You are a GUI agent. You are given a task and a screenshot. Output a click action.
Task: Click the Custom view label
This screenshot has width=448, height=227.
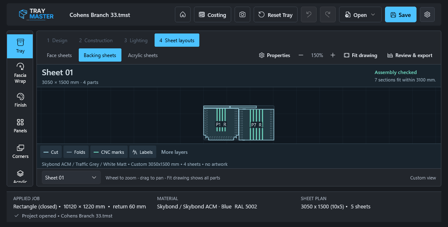tap(423, 178)
